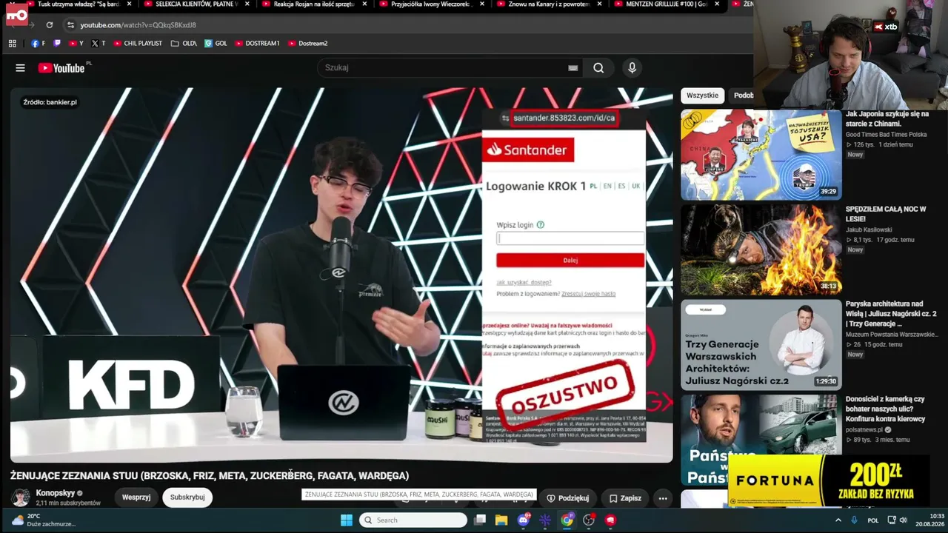
Task: Open the DOSTREAM1 bookmark
Action: (257, 44)
